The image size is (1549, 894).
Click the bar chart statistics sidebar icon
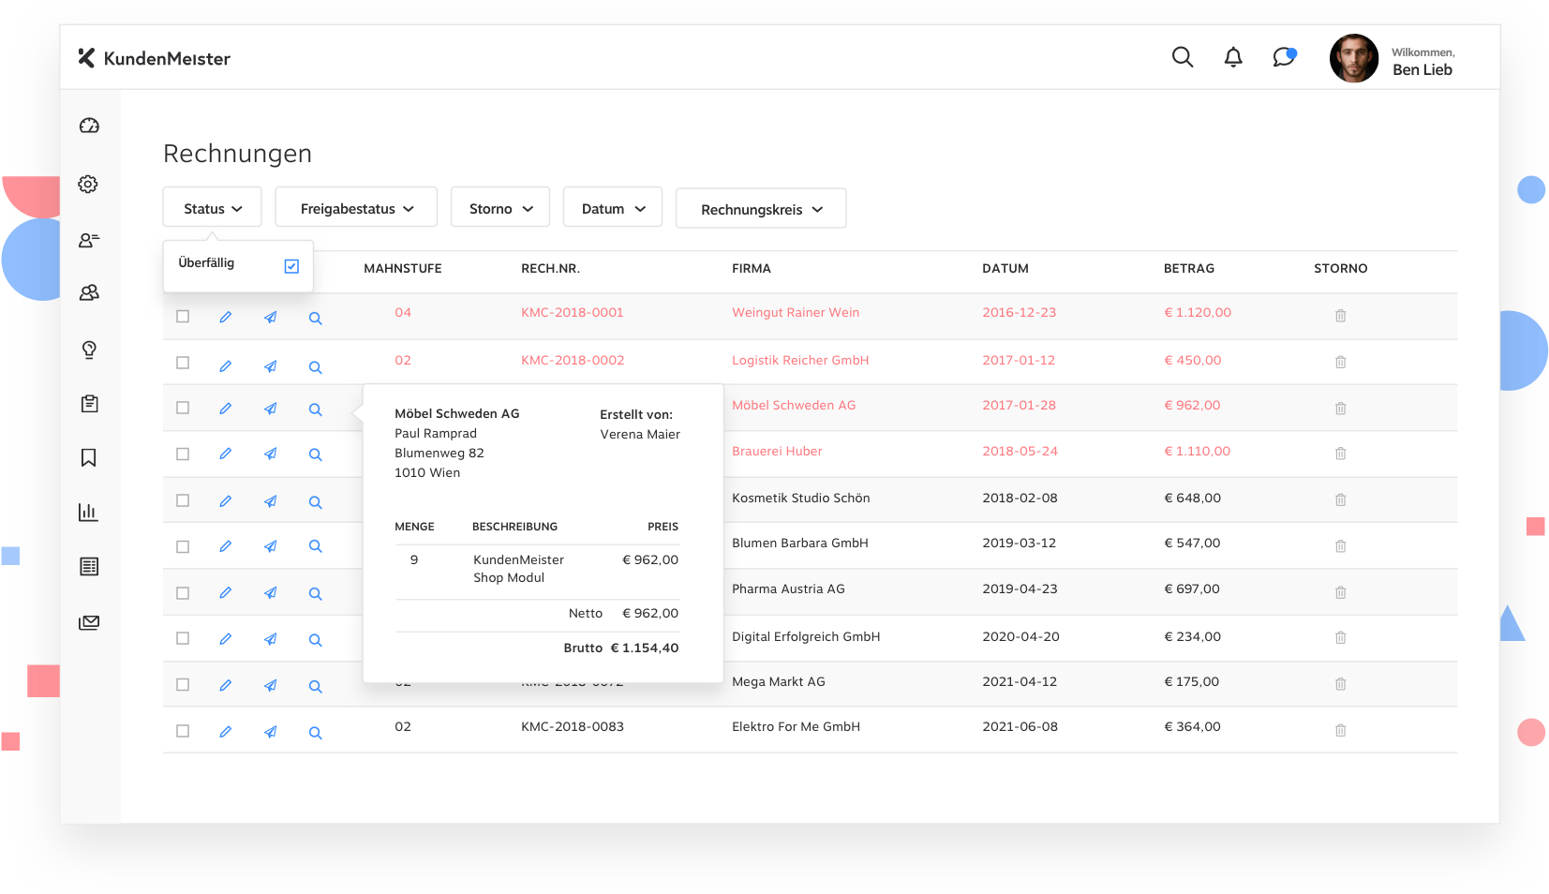89,512
